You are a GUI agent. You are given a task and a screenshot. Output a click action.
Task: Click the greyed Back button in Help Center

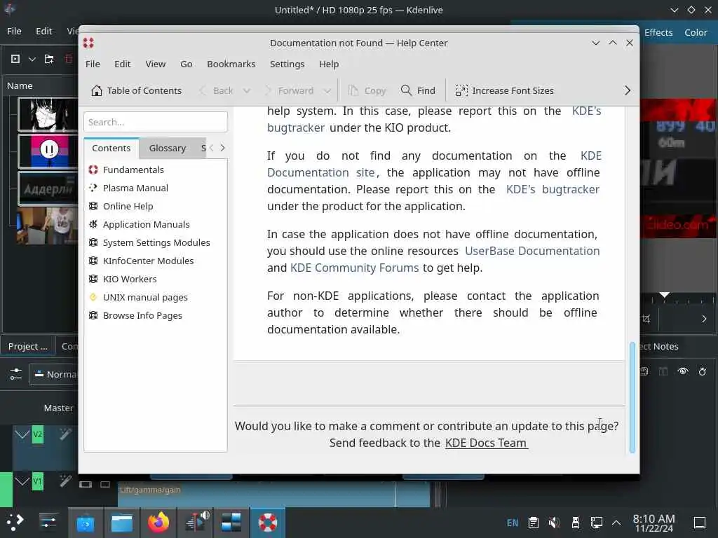coord(217,90)
